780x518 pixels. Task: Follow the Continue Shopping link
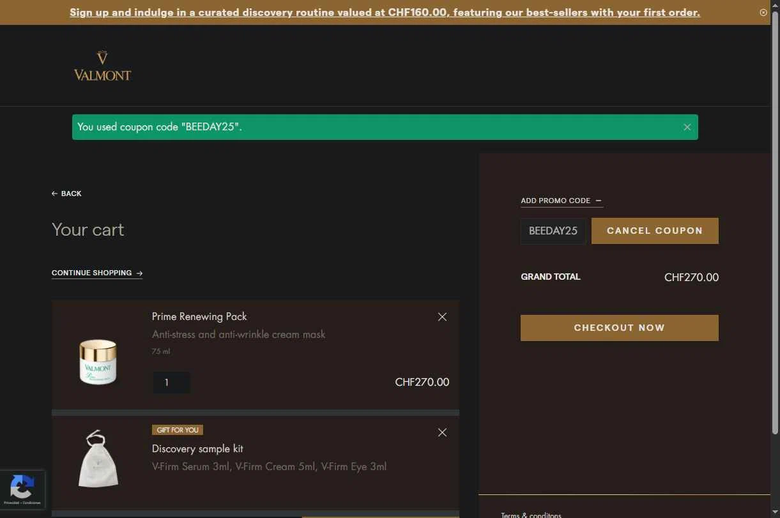pyautogui.click(x=97, y=273)
